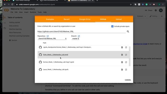This screenshot has height=94, width=167.
Task: Select the GitHub tab
Action: (103, 19)
